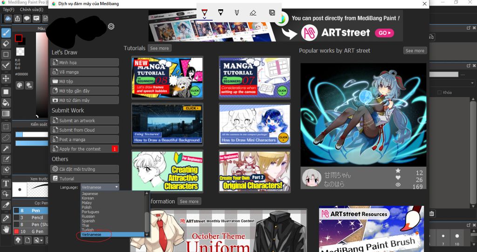This screenshot has height=252, width=477.
Task: Choose the Hand pan tool
Action: point(6,229)
